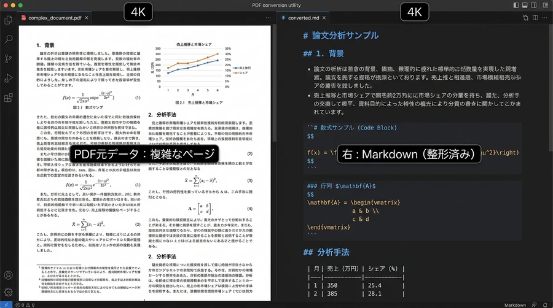The width and height of the screenshot is (553, 308).
Task: Open the Explorer view in activity bar
Action: pos(9,20)
